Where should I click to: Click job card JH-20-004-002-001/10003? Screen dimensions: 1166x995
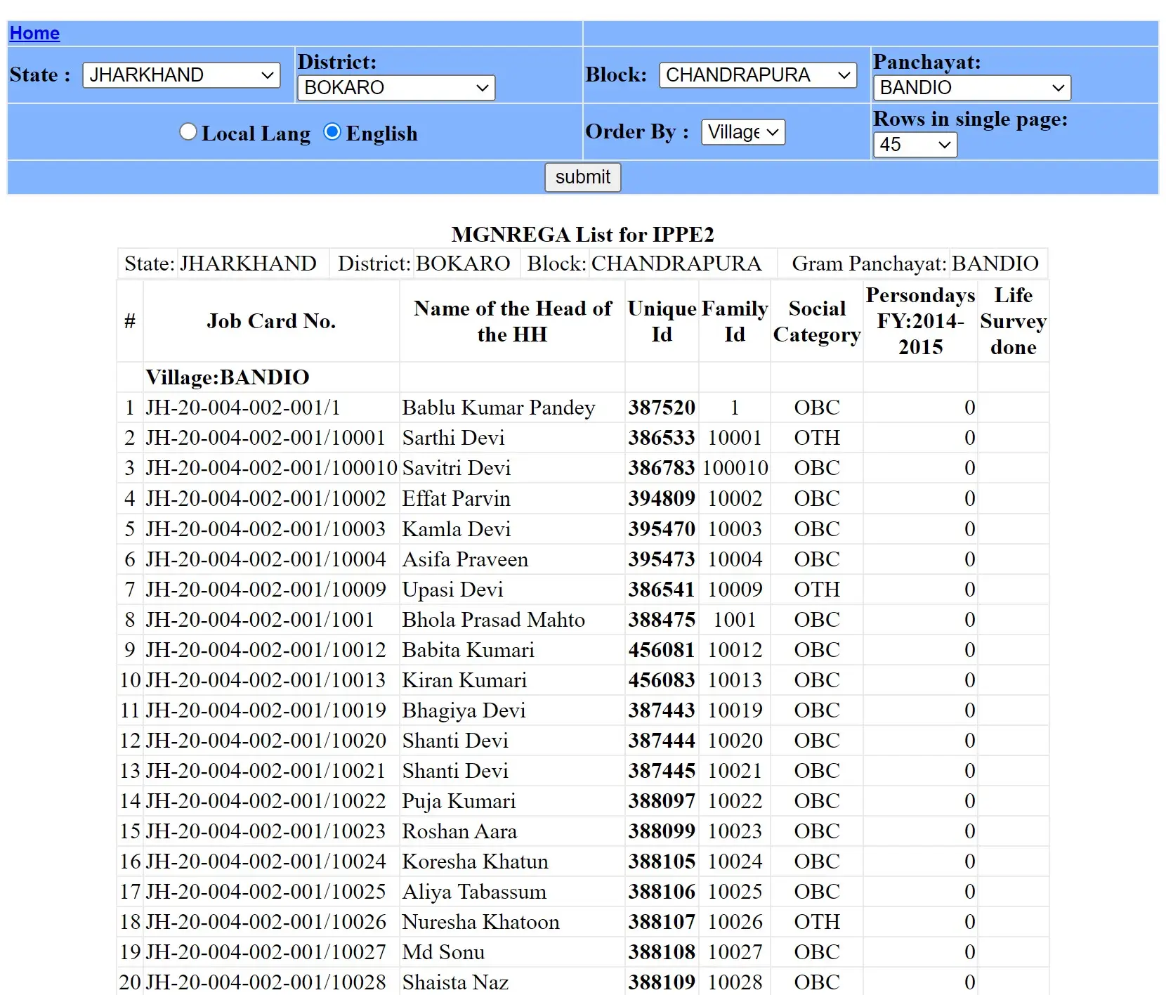[x=266, y=529]
